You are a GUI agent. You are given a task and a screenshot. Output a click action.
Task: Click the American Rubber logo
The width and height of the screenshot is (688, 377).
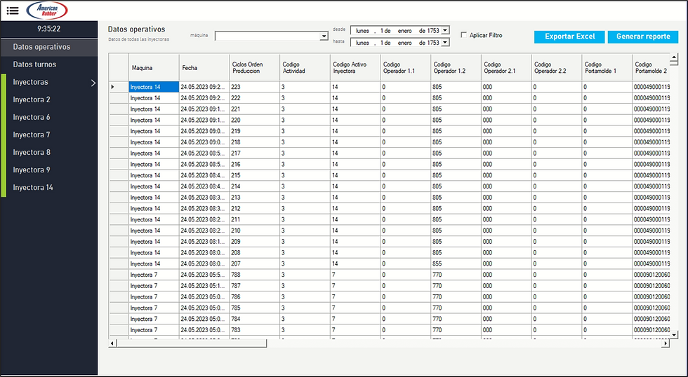point(47,11)
